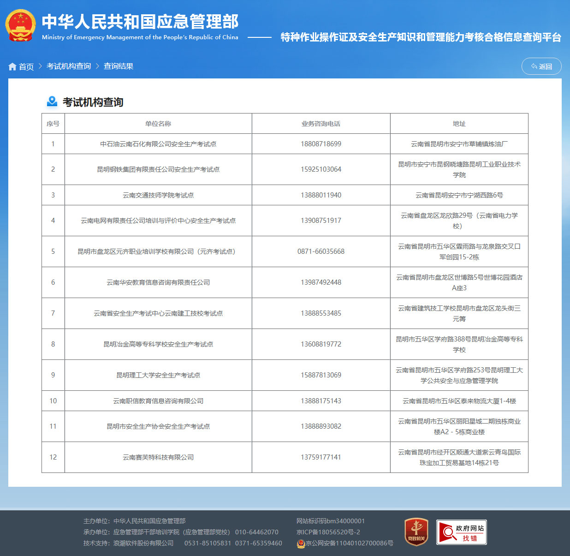The image size is (570, 556).
Task: Click phone number 15925103064
Action: (321, 169)
